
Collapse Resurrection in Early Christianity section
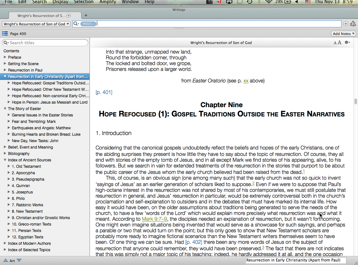click(5, 77)
